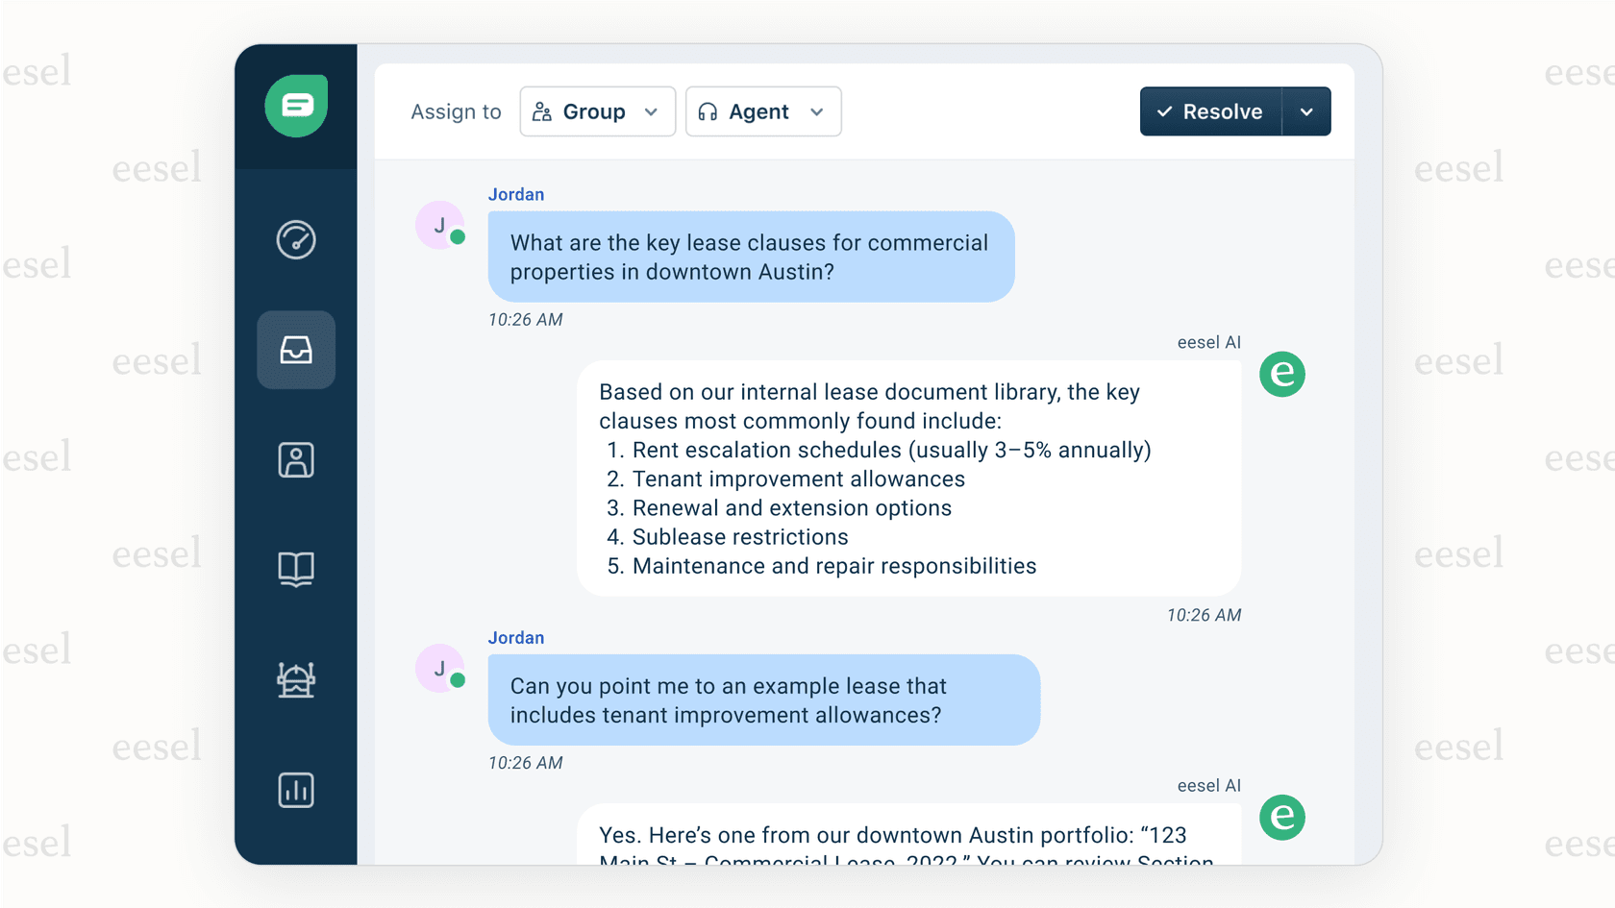
Task: Click Jordan's message bubble about lease clauses
Action: tap(751, 257)
